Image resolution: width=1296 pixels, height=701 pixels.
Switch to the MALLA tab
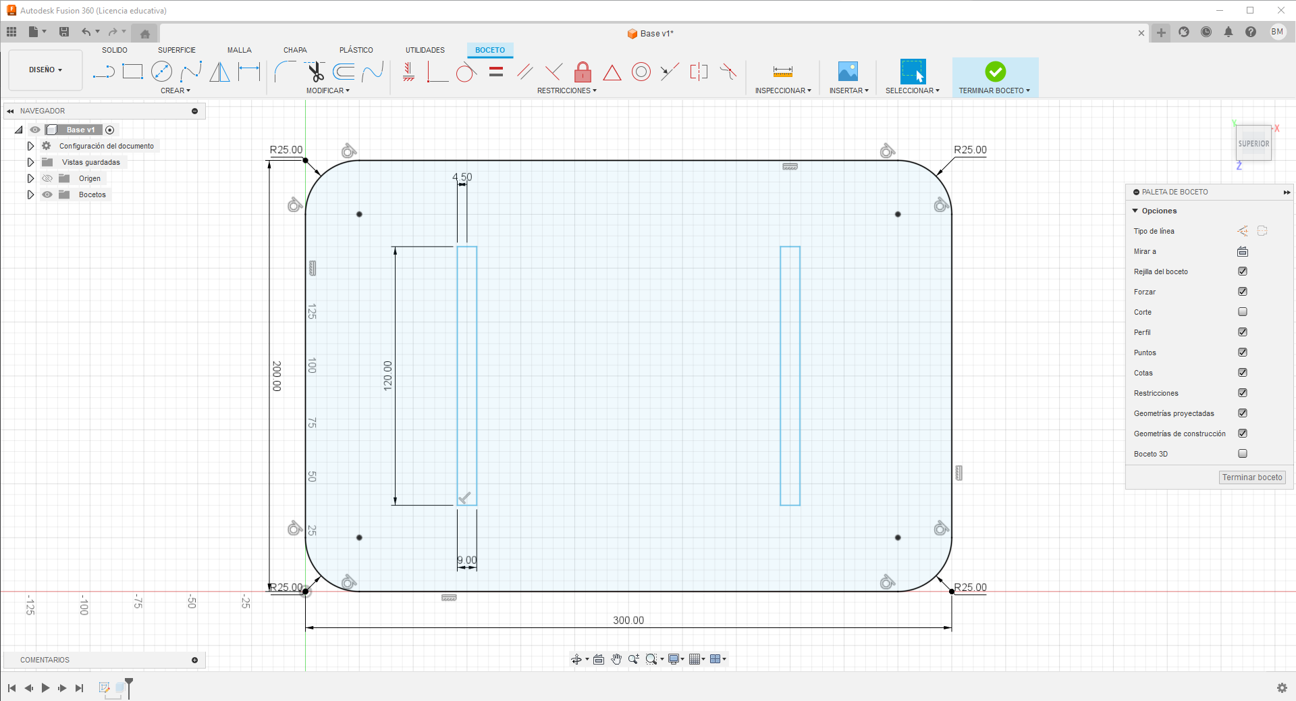pos(240,50)
